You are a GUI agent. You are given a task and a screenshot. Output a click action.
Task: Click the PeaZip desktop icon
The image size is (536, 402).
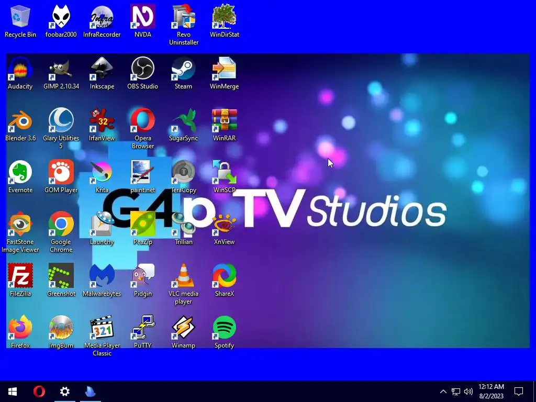(142, 229)
